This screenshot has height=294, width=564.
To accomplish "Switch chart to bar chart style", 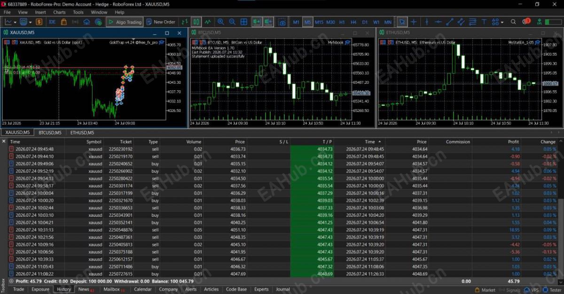I will click(x=185, y=22).
